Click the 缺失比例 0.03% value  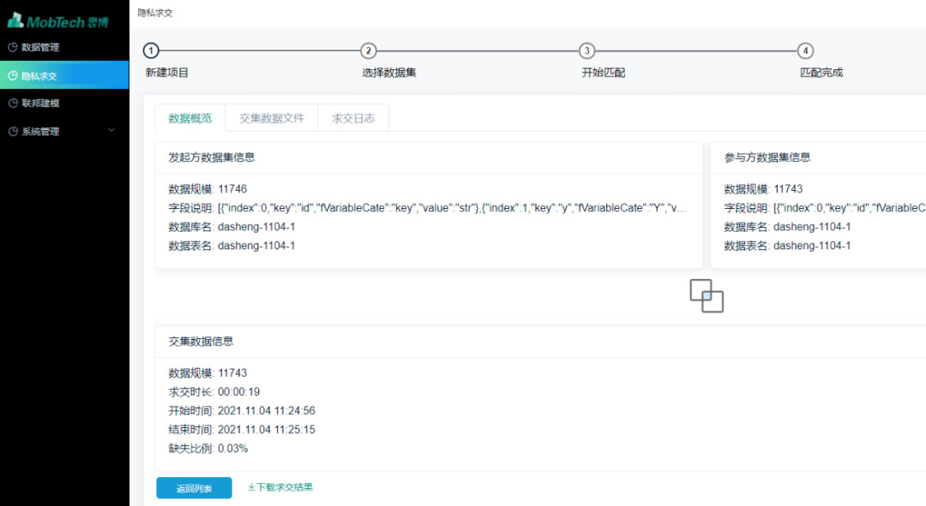(x=232, y=449)
